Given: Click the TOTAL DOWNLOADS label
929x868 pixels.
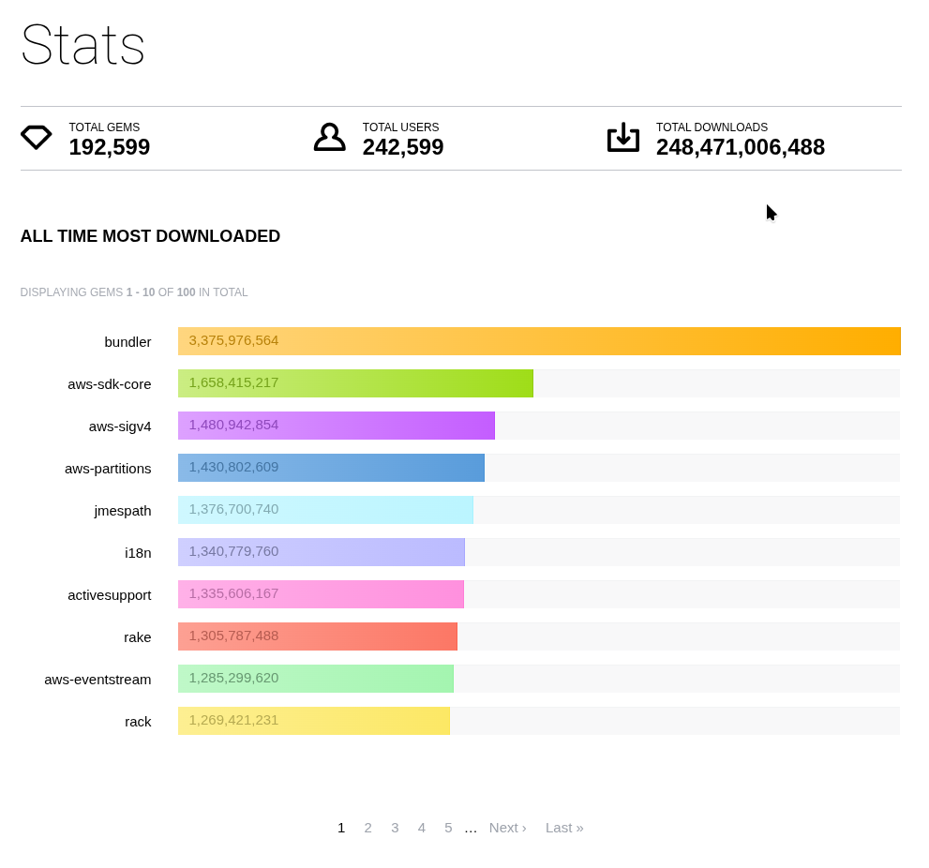Looking at the screenshot, I should (712, 127).
